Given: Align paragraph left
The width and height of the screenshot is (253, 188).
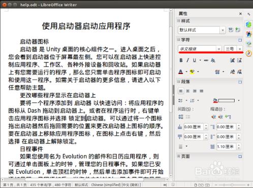Looking at the screenshot, I should 181,91.
